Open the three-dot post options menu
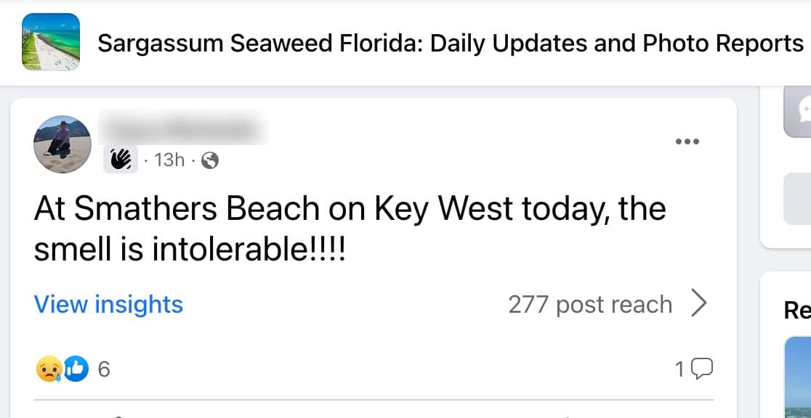 tap(687, 142)
